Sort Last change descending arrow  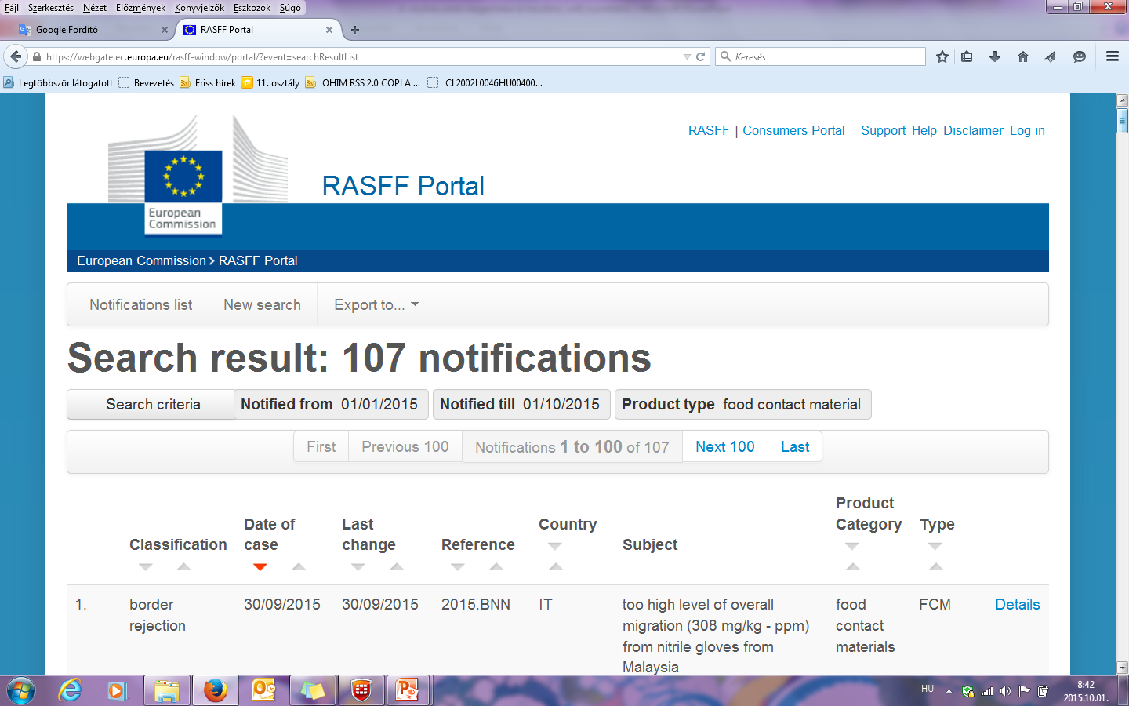(x=358, y=566)
